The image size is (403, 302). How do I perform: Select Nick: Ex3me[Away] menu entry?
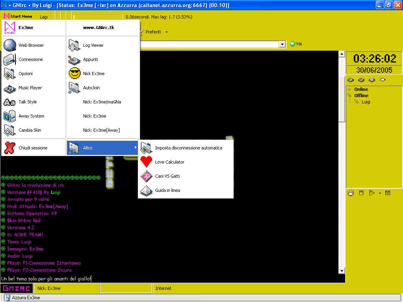(101, 130)
